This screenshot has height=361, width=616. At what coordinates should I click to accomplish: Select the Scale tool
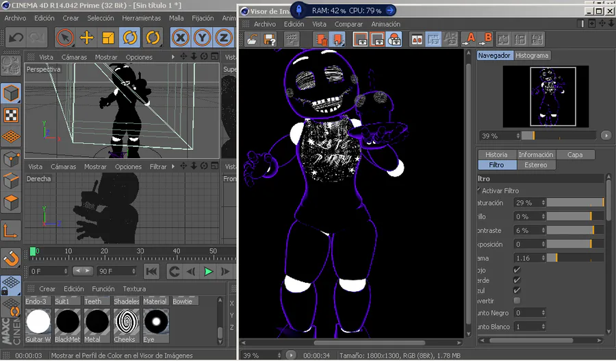pos(108,38)
